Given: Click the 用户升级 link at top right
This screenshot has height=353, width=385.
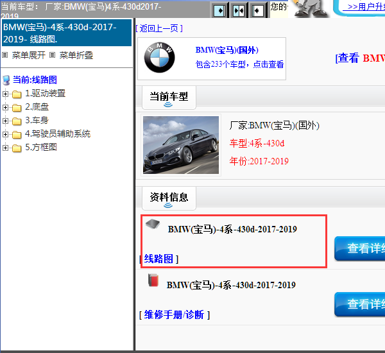Looking at the screenshot, I should click(x=364, y=6).
